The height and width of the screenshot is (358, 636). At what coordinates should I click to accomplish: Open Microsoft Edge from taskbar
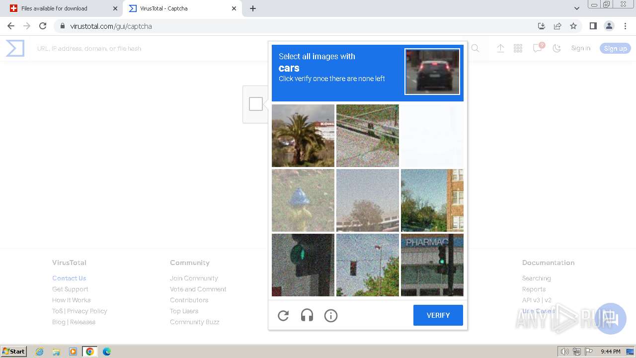click(x=106, y=352)
